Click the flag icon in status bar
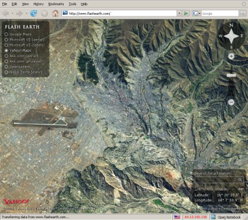Screen dimensions: 248x220 (177, 217)
